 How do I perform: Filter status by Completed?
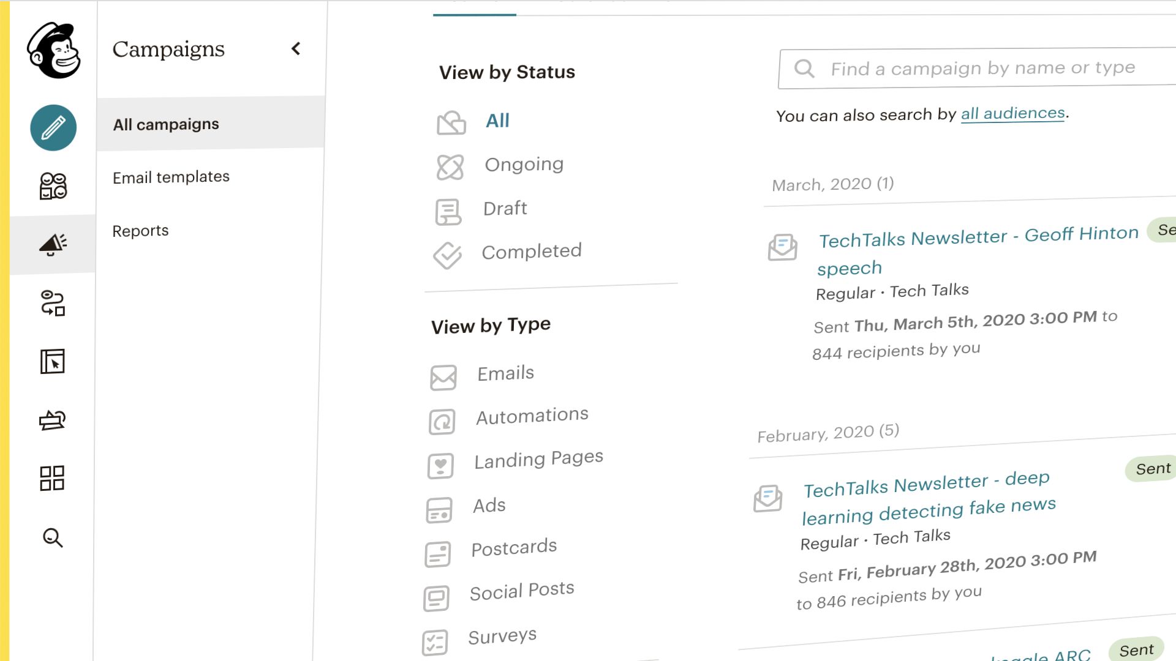(x=532, y=251)
